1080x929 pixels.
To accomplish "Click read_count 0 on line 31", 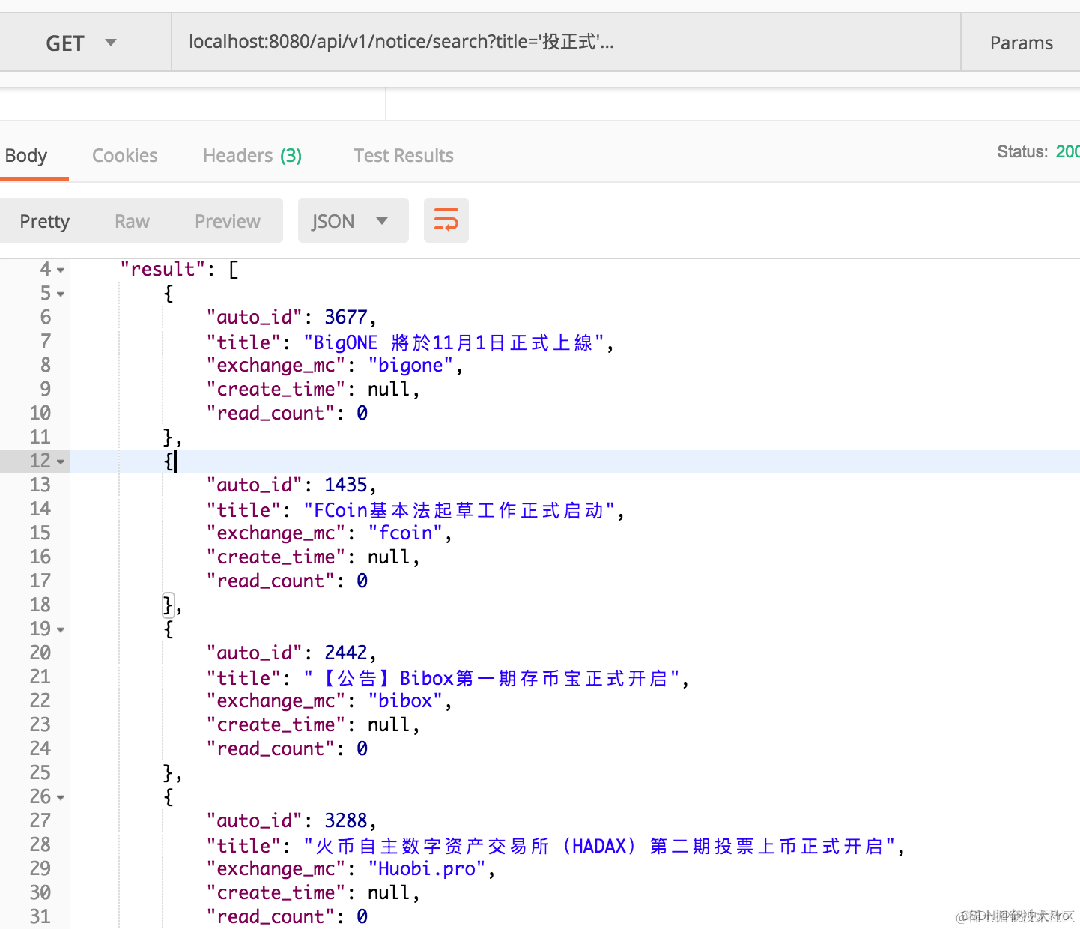I will pos(362,917).
